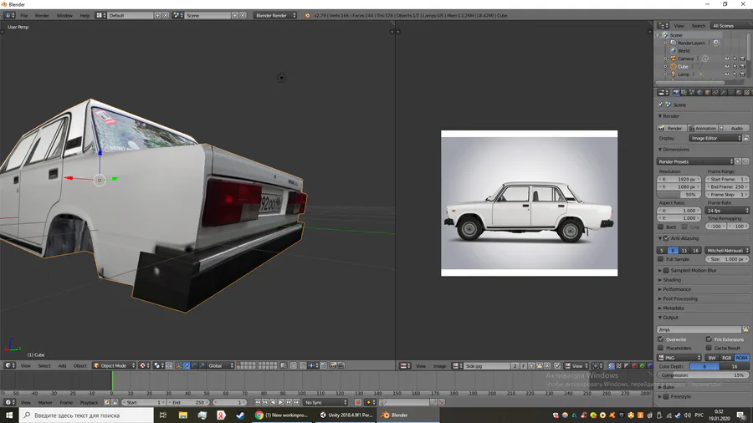Expand the Post Processing panel
The height and width of the screenshot is (423, 753).
pyautogui.click(x=681, y=298)
